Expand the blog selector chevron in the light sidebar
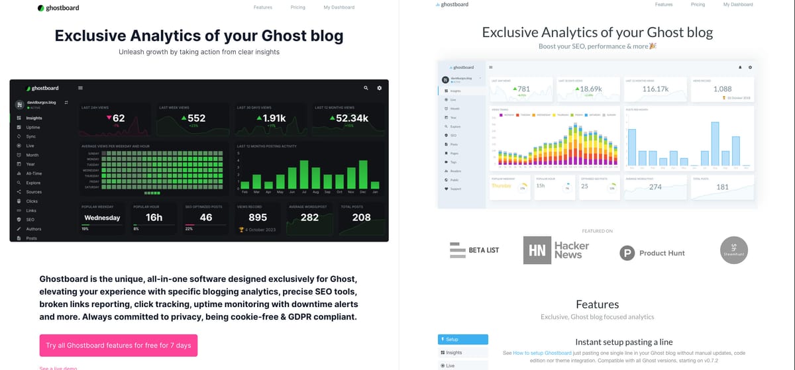Screen dimensions: 795x370 [x=480, y=78]
